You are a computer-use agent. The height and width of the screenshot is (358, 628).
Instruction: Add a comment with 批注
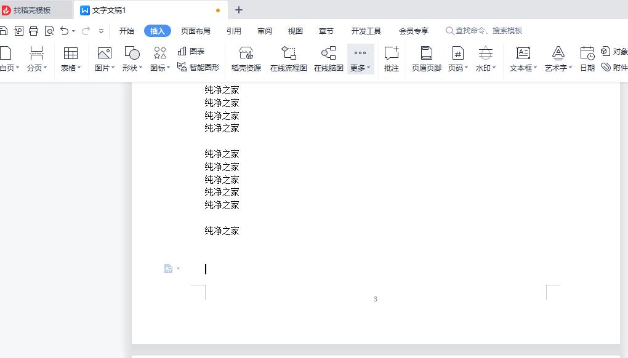pos(392,59)
